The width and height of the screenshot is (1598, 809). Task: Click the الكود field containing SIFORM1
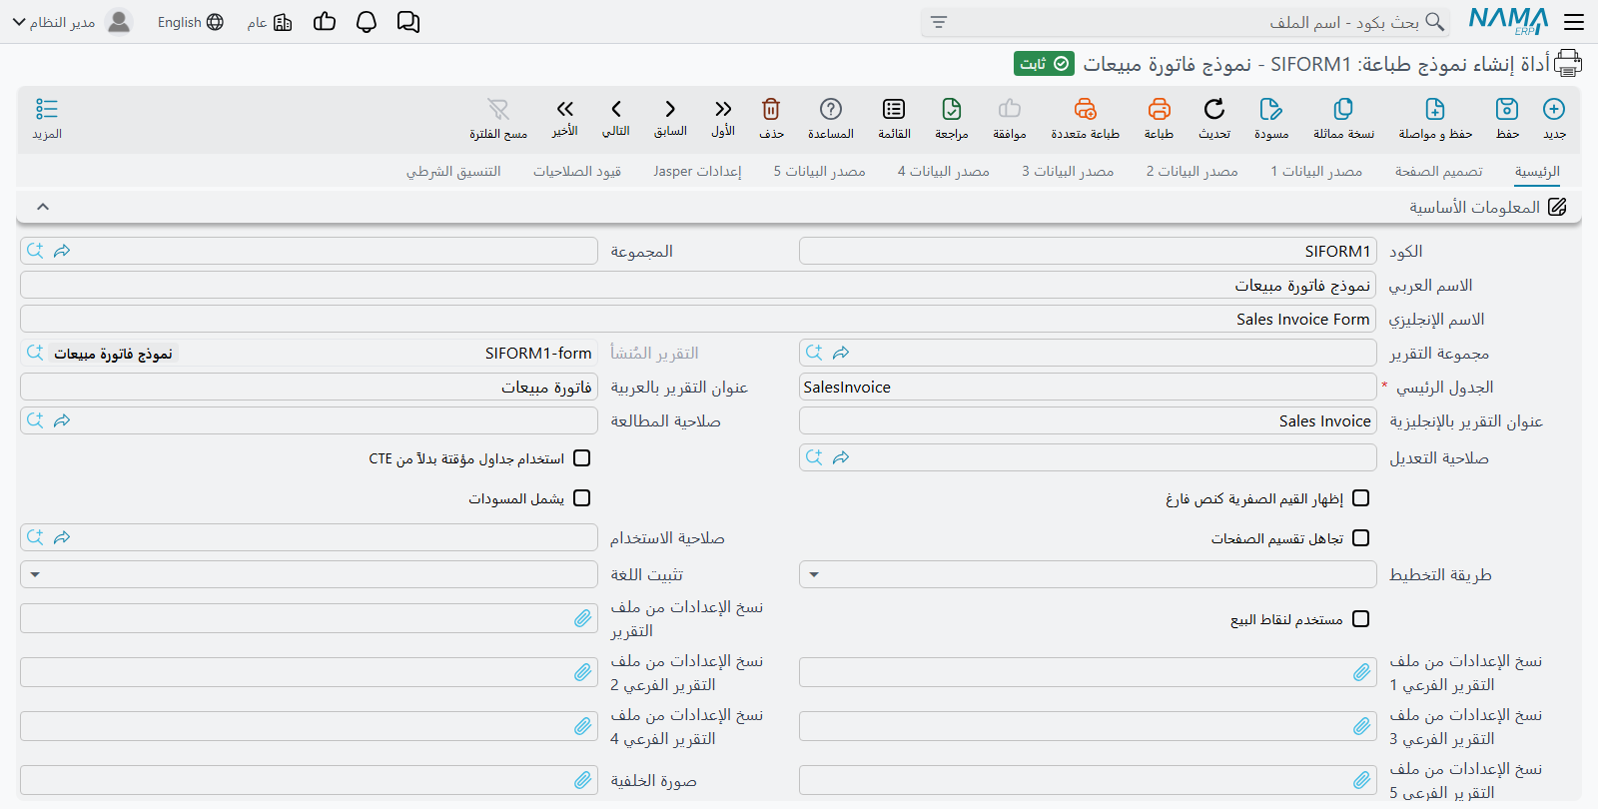1088,251
